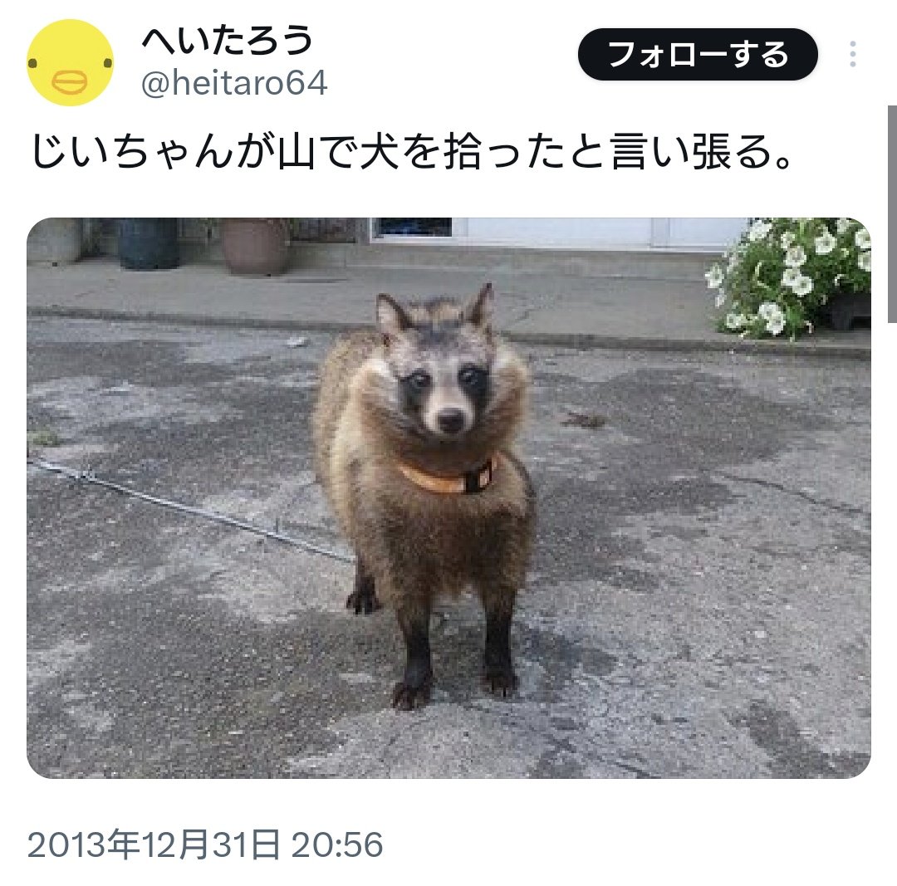Click the dark blue pot in photo
The height and width of the screenshot is (886, 897).
pyautogui.click(x=149, y=243)
